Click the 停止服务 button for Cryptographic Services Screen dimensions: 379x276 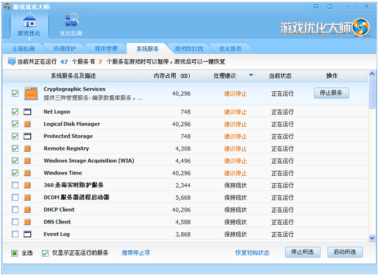pos(331,93)
